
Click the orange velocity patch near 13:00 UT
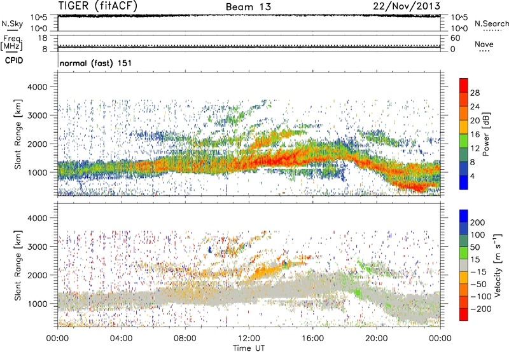[x=265, y=273]
